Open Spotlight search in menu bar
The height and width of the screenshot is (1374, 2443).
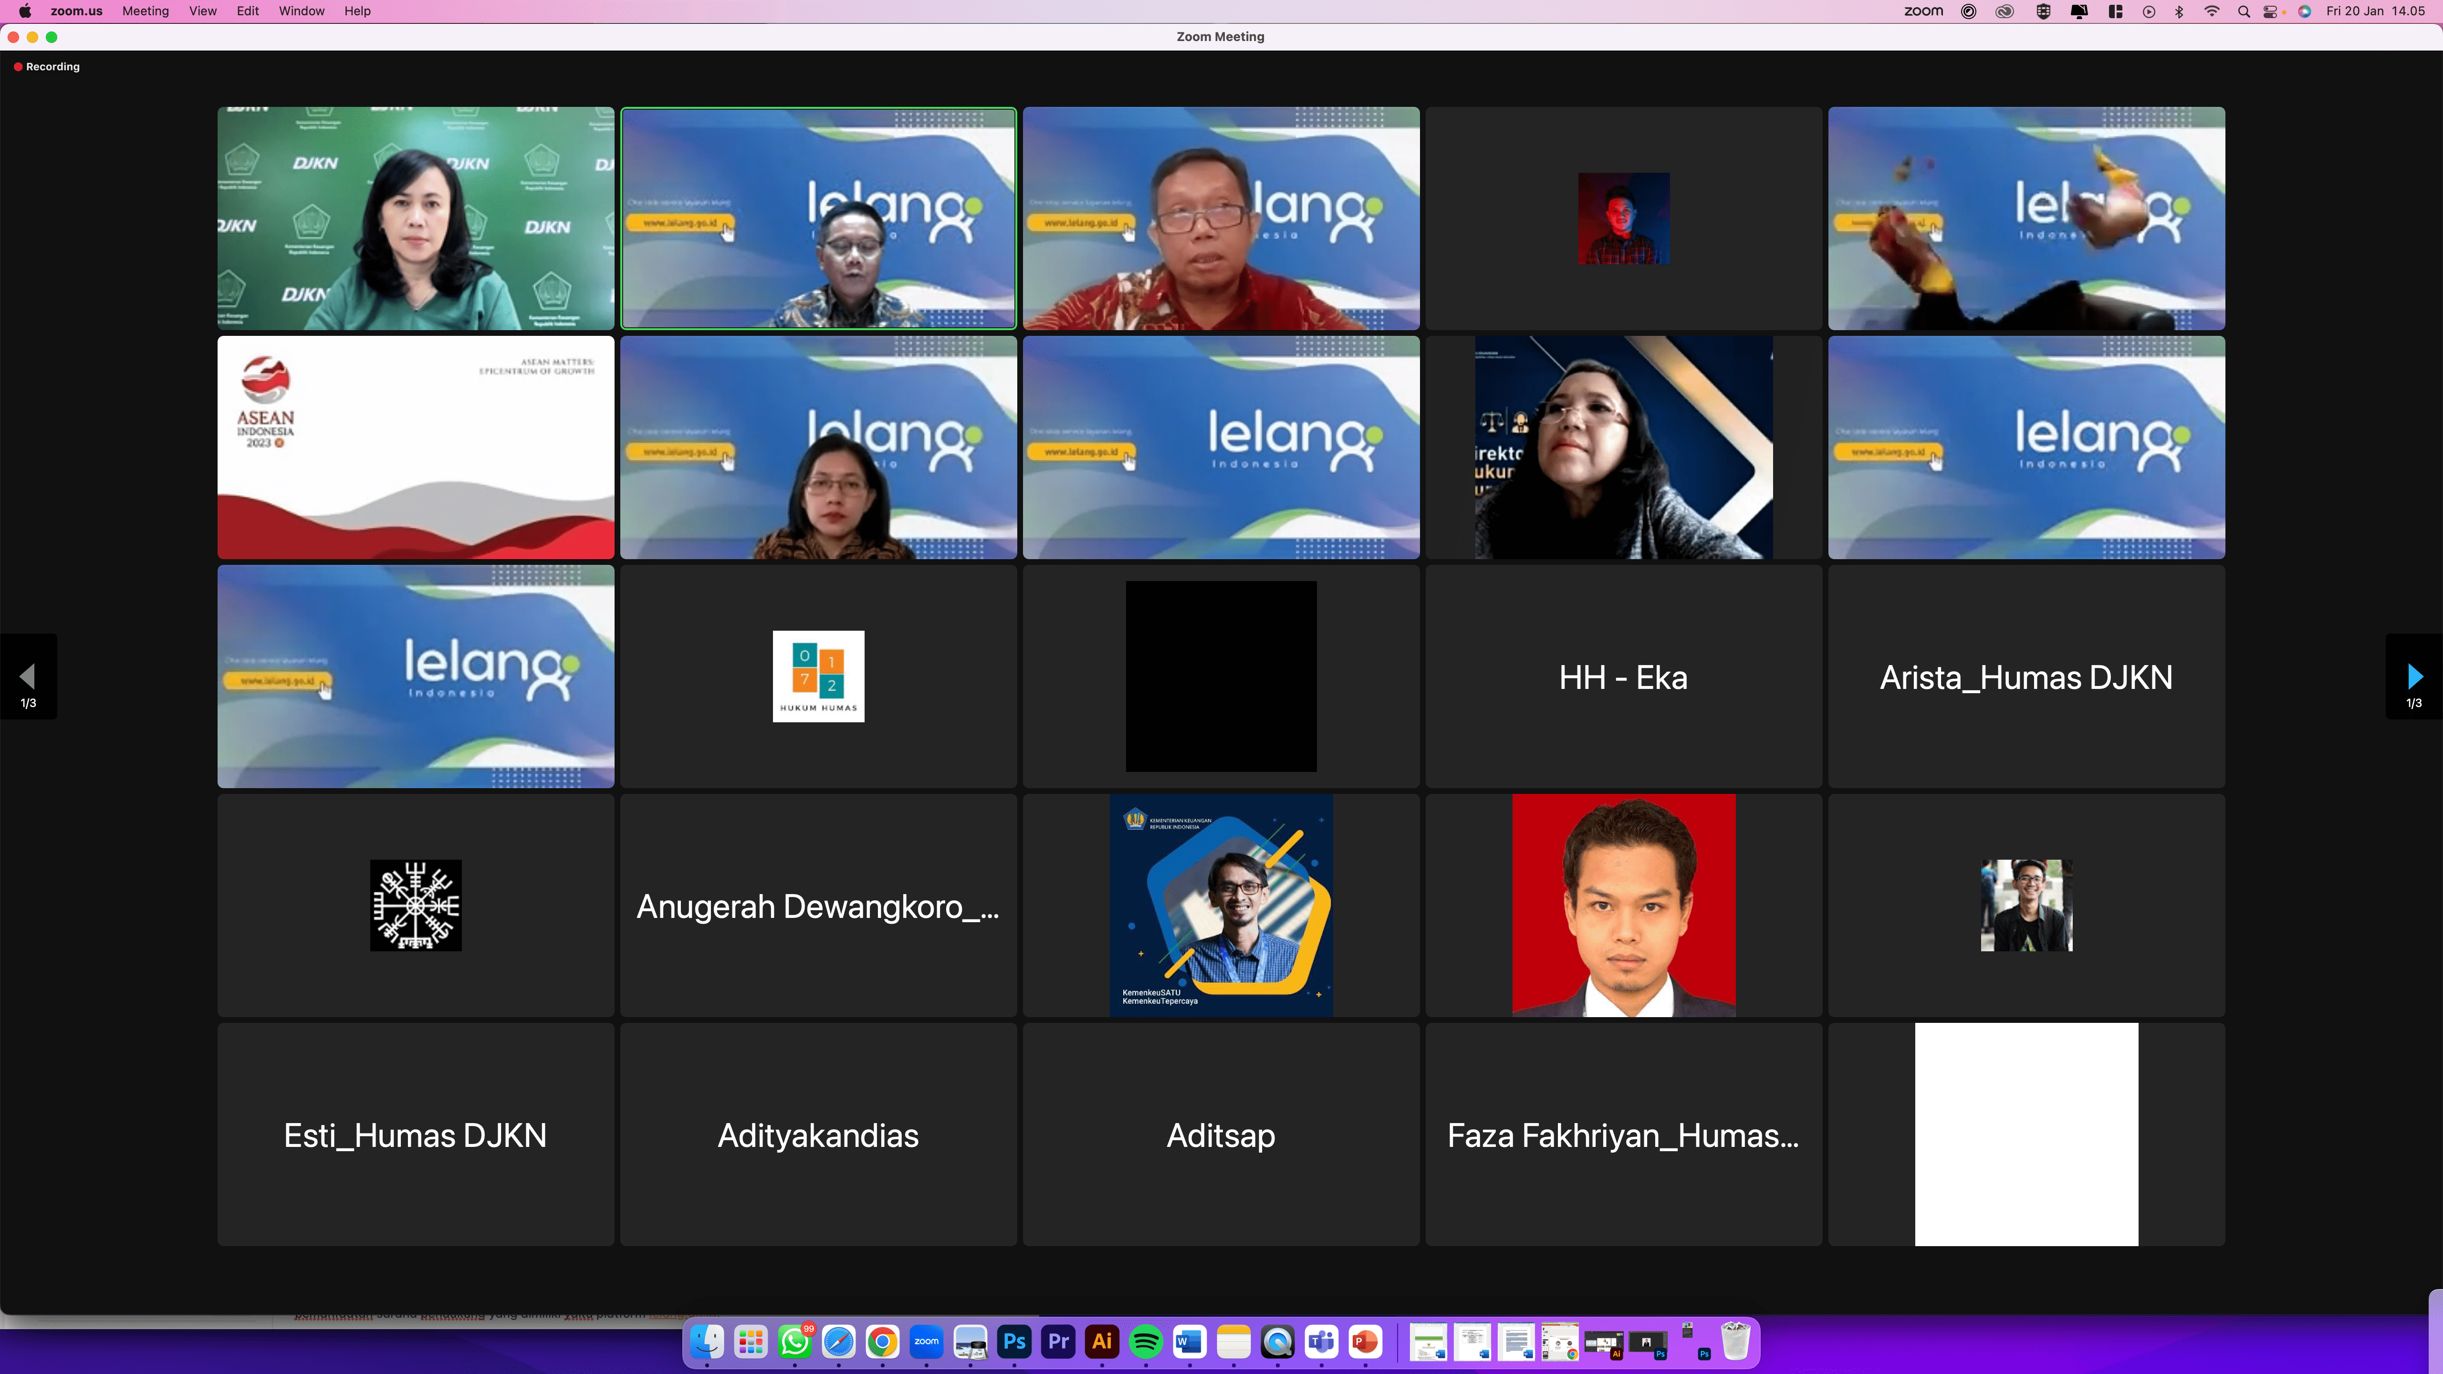tap(2244, 11)
